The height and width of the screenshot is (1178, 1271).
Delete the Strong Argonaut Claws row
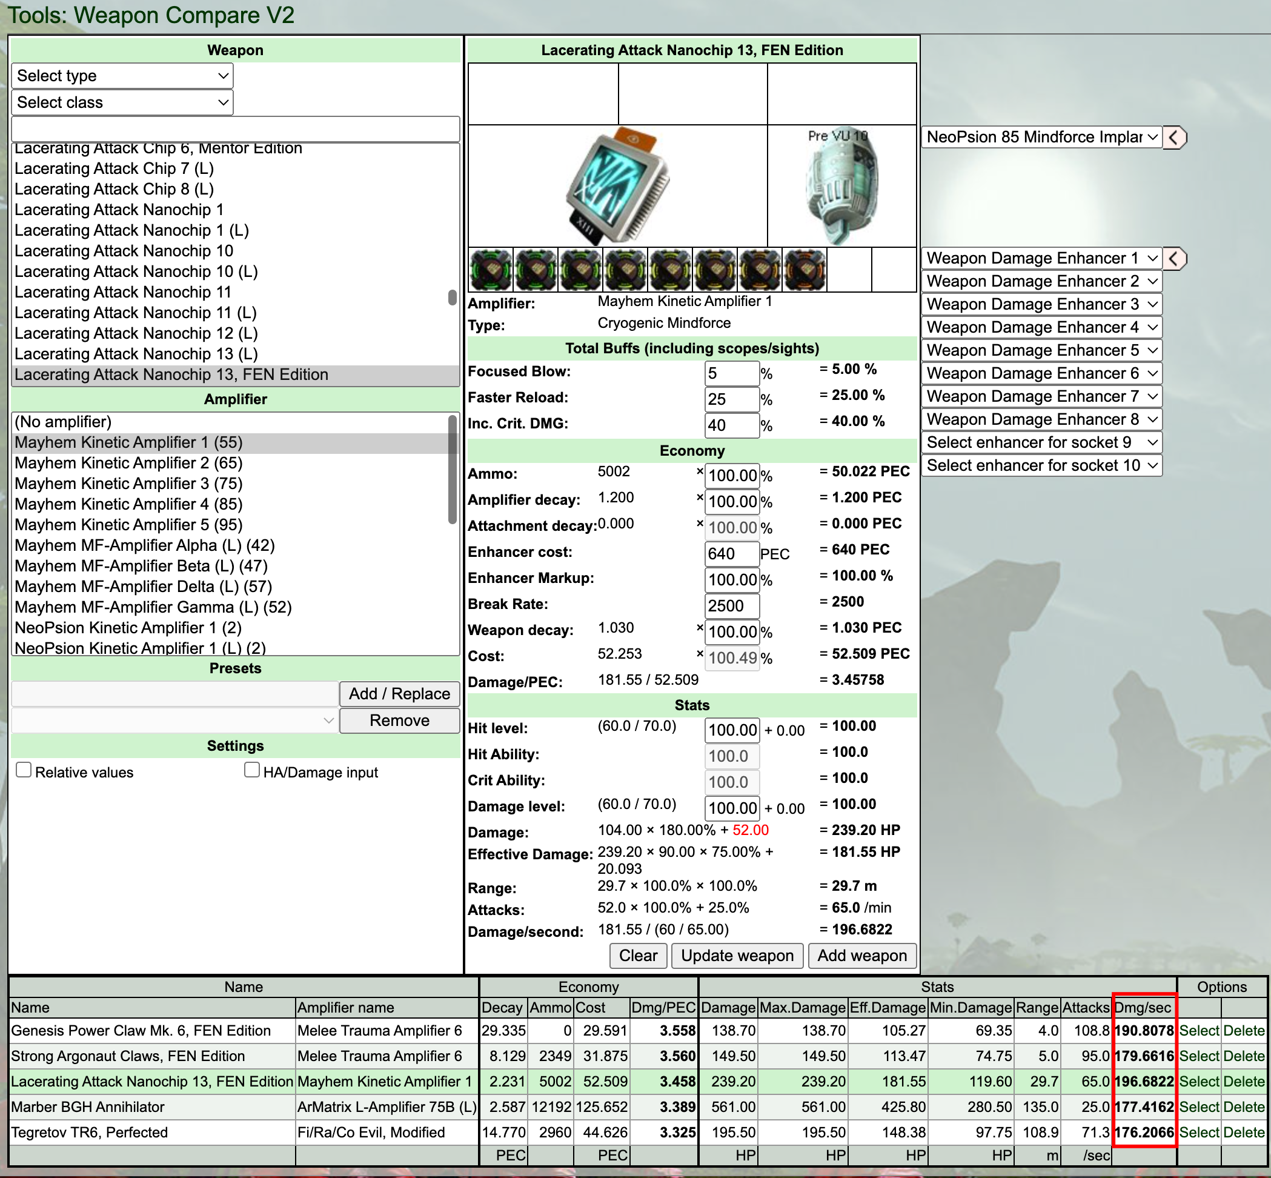(1244, 1056)
